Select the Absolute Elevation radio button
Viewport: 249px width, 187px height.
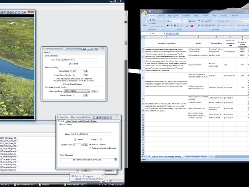90,145
